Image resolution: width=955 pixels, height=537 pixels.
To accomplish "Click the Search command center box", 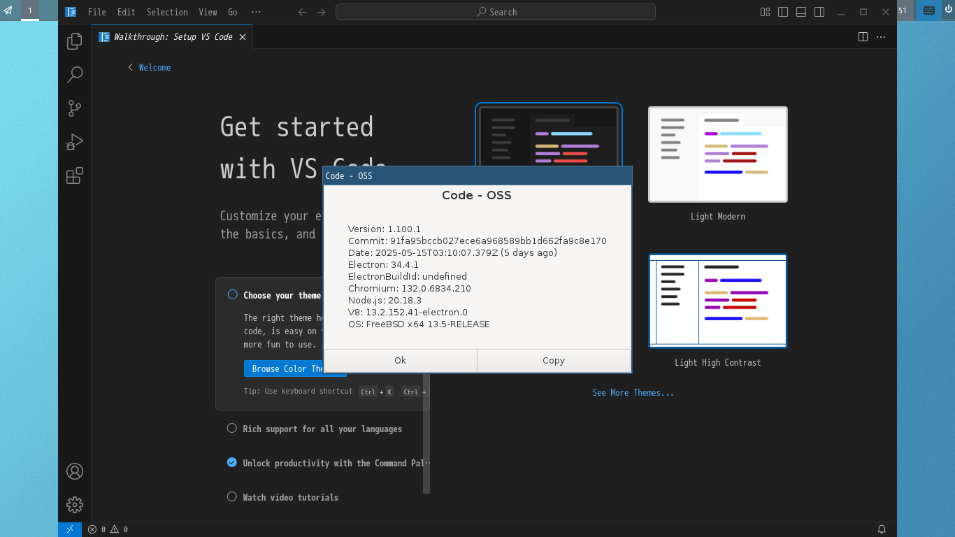I will coord(496,12).
